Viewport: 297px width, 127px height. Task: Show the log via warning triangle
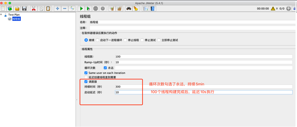273,9
